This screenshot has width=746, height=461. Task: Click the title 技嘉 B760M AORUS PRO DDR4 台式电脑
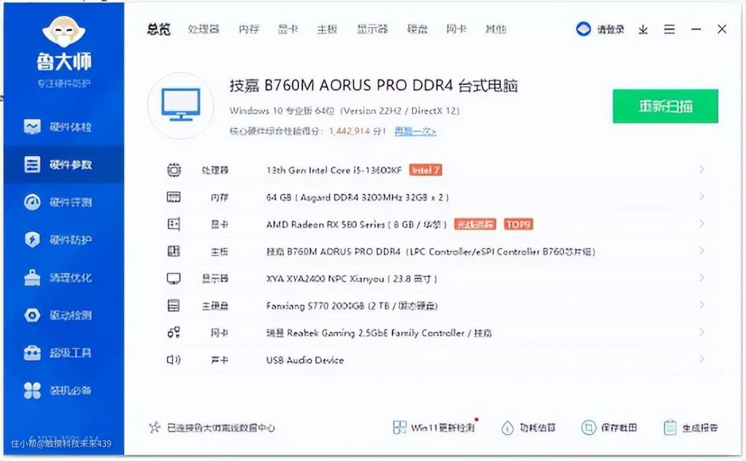coord(374,85)
